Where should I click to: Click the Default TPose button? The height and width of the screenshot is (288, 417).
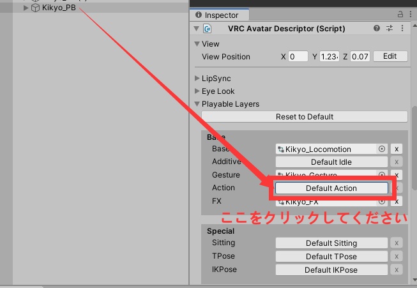click(331, 256)
